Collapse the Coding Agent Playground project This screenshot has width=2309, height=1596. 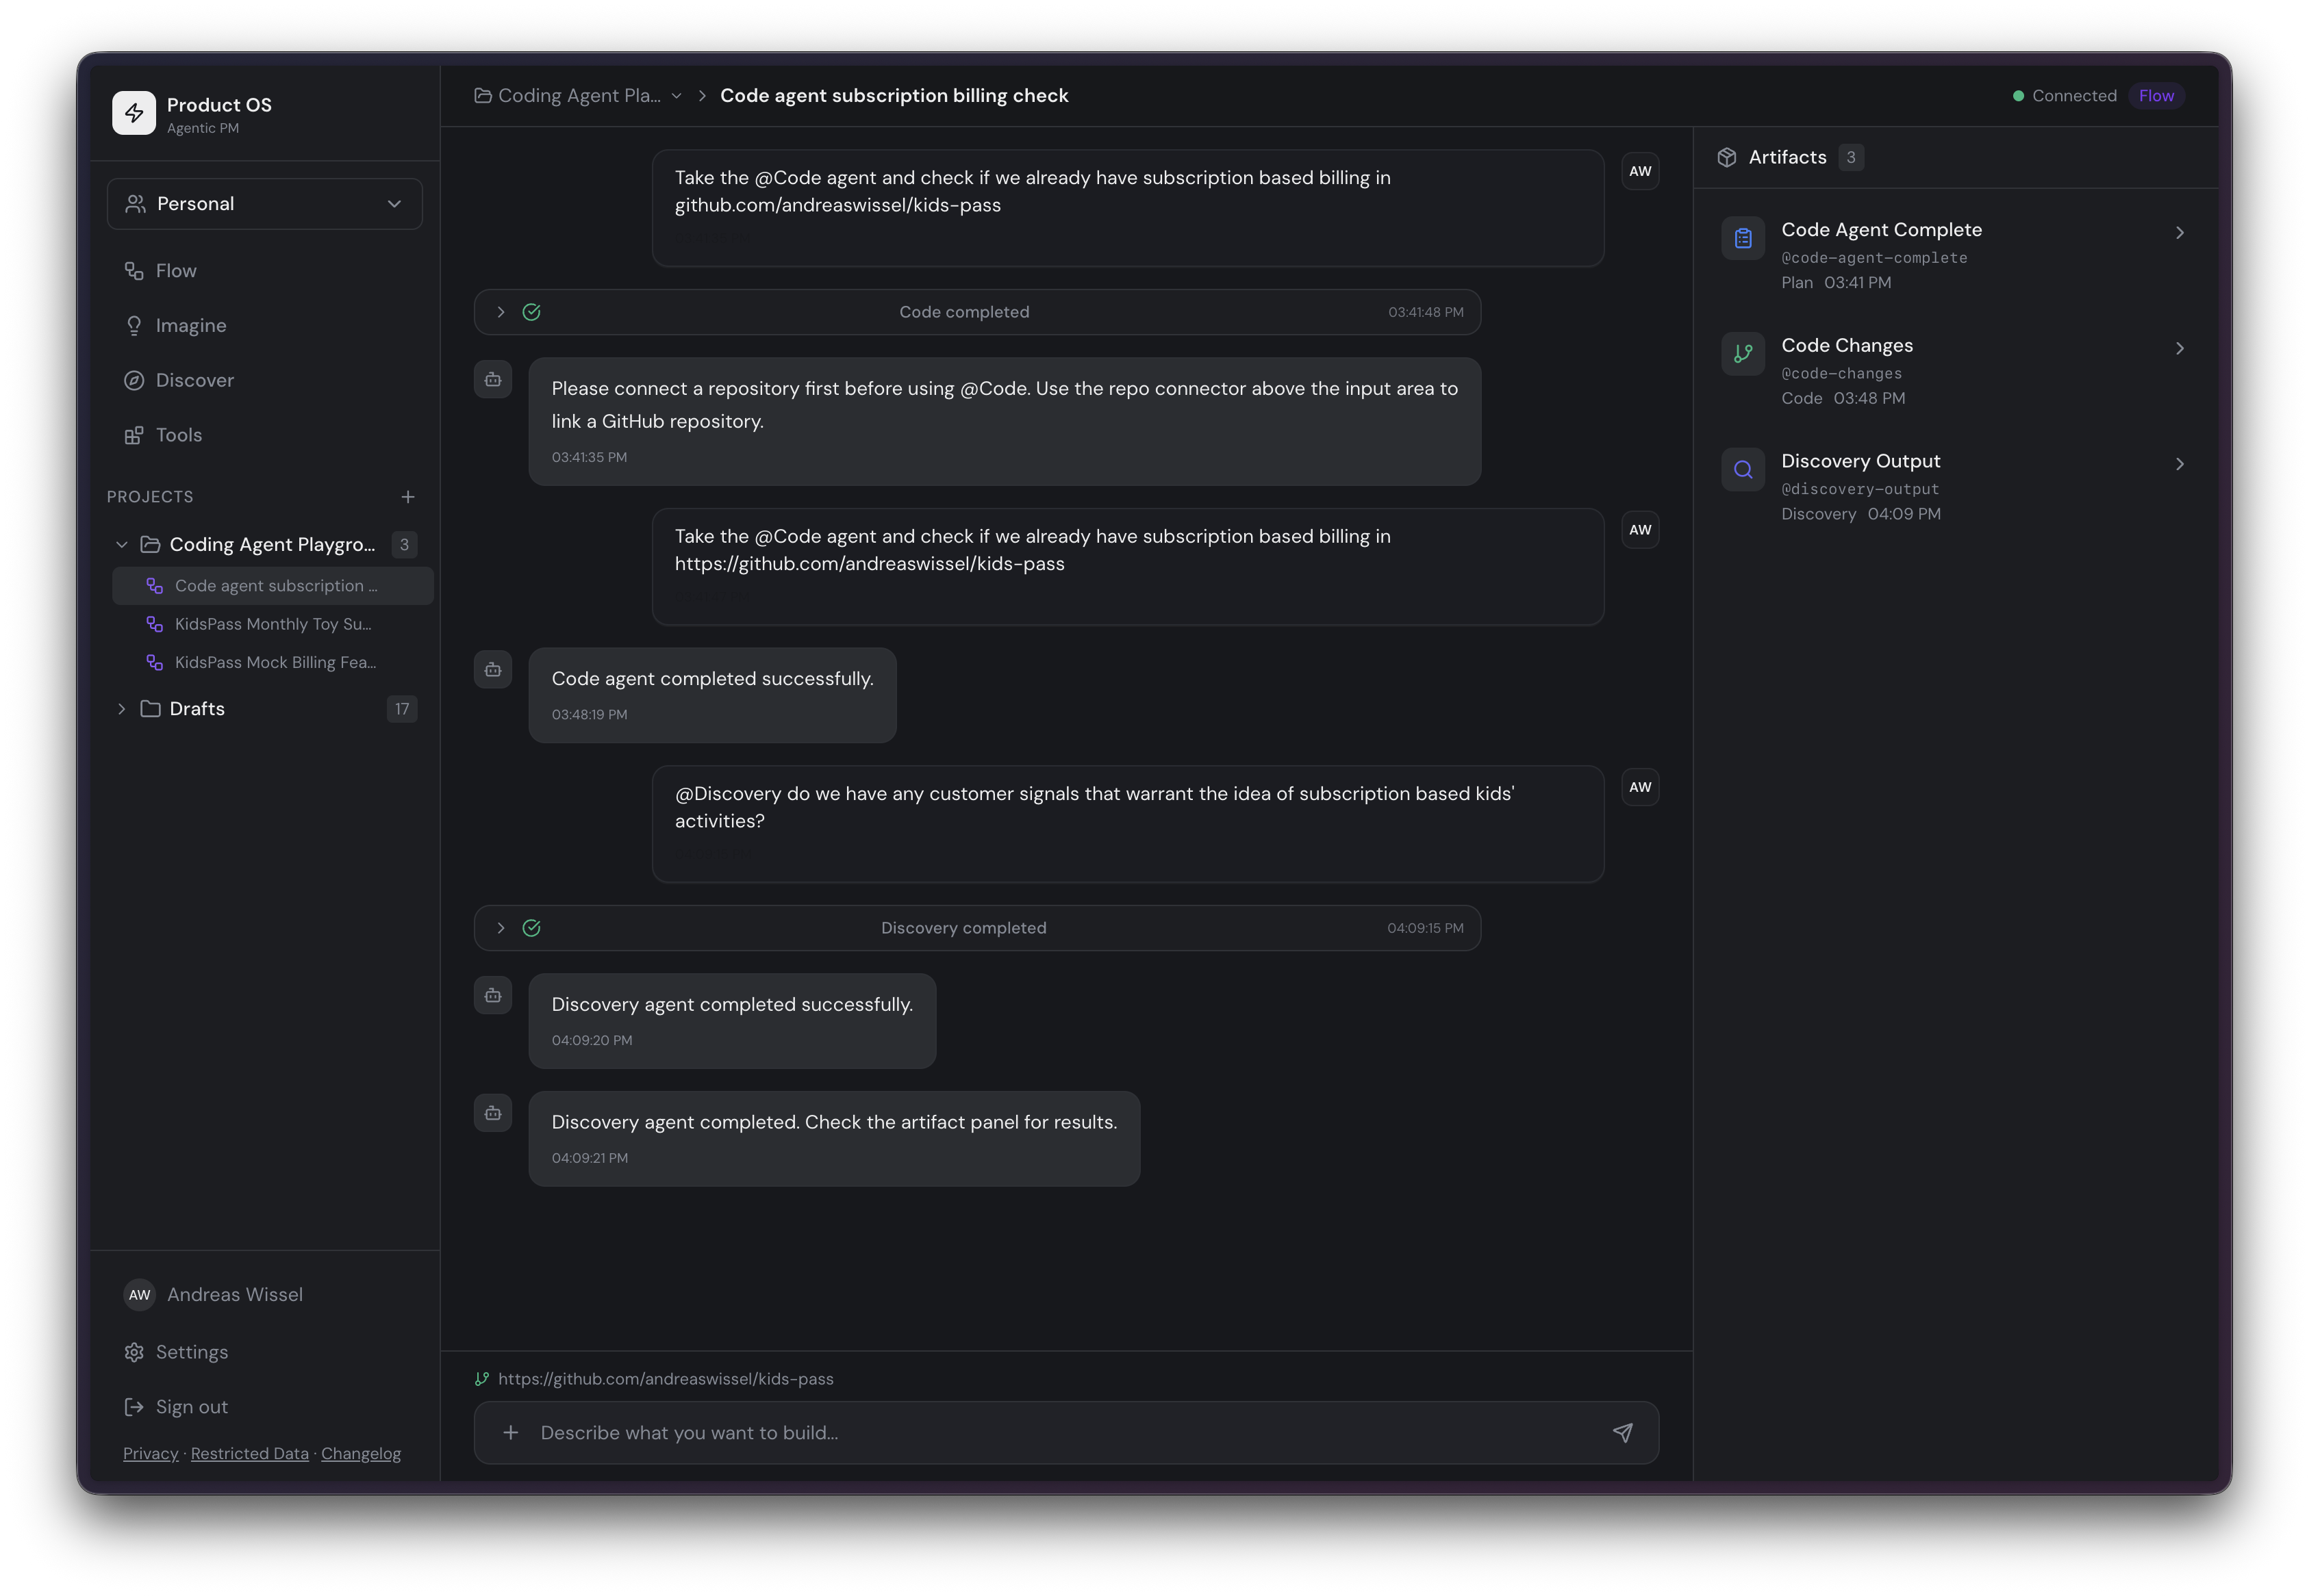[121, 544]
